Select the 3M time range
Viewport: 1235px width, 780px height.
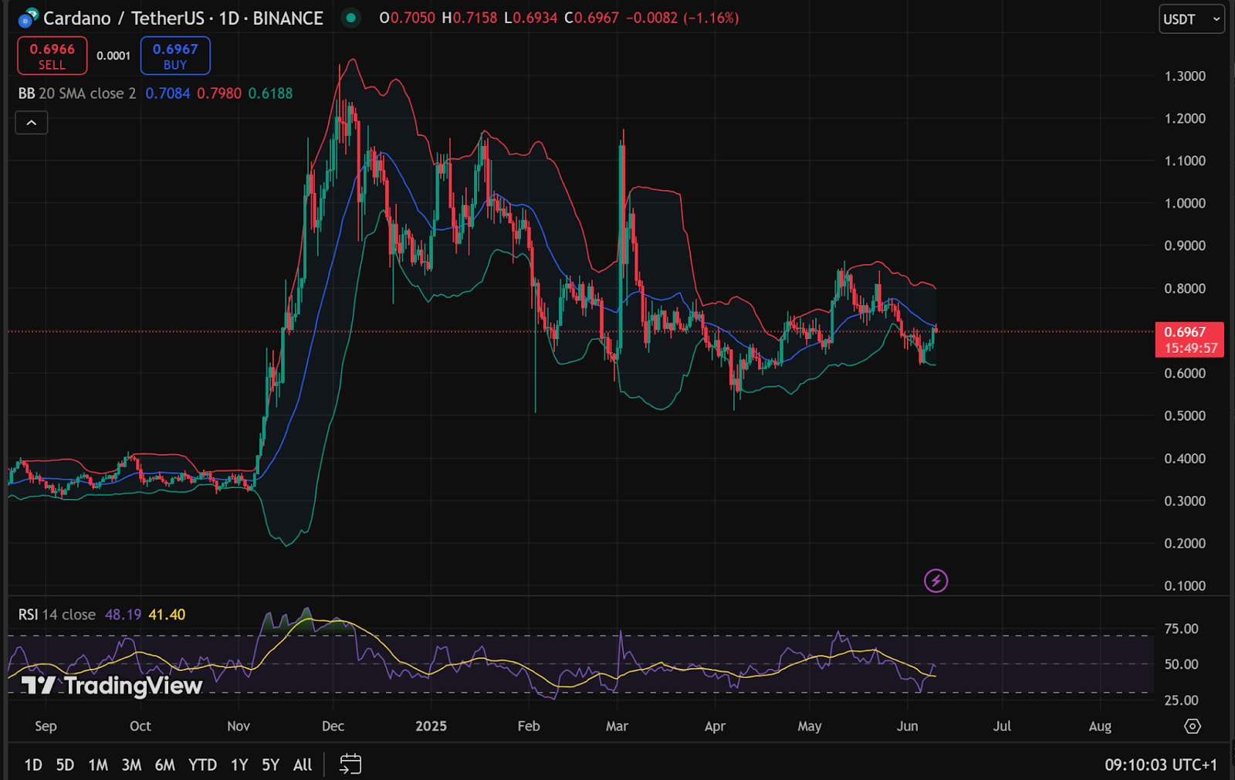click(131, 765)
